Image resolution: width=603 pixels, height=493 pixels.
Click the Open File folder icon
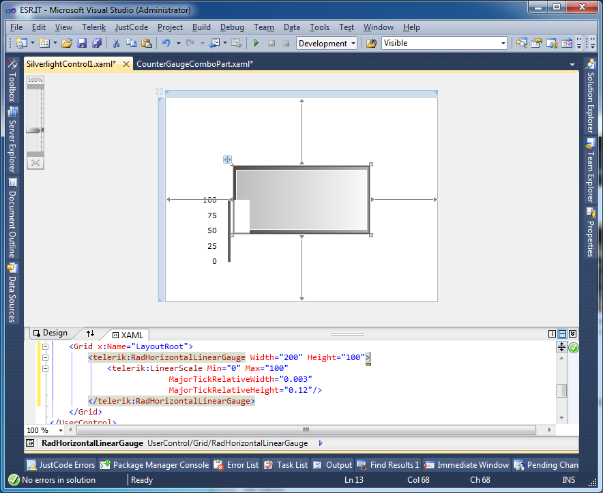67,43
